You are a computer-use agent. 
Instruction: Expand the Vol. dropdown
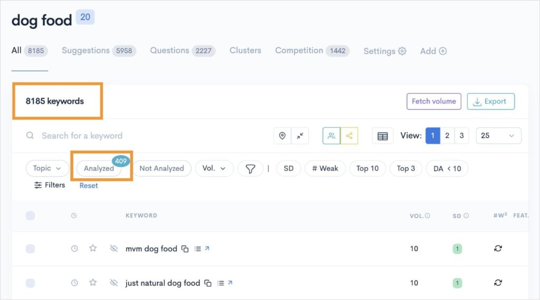tap(214, 168)
